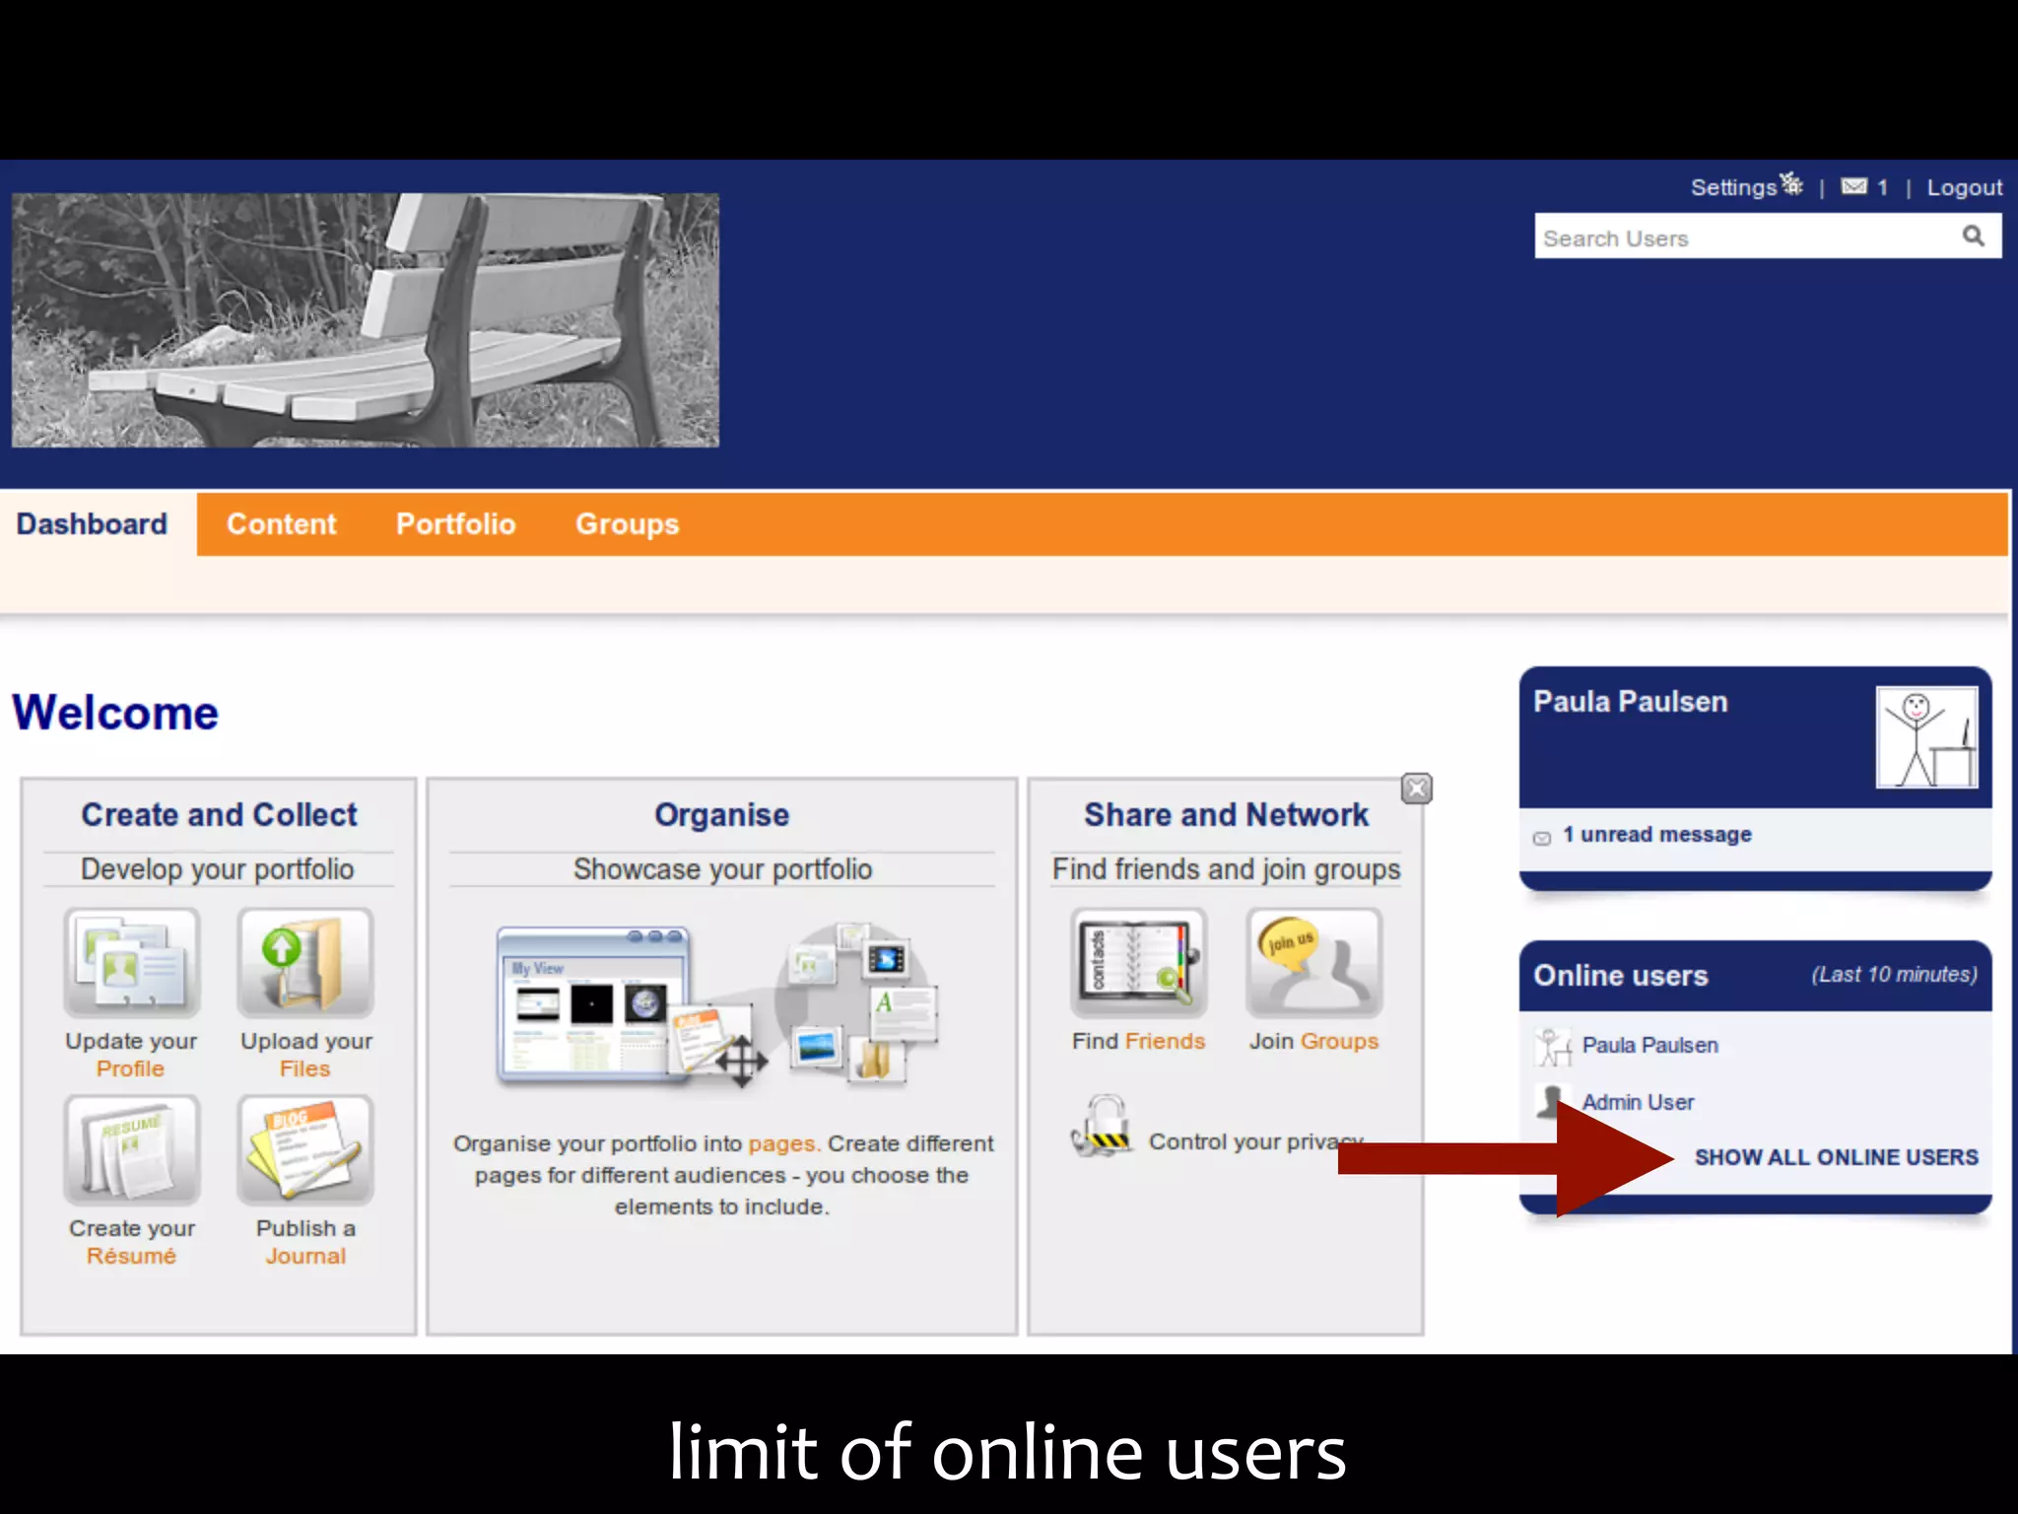Click the Join Groups icon

[1313, 963]
